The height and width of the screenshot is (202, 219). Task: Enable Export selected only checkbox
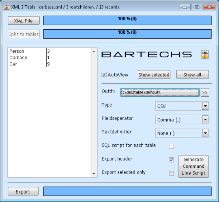[x=171, y=173]
